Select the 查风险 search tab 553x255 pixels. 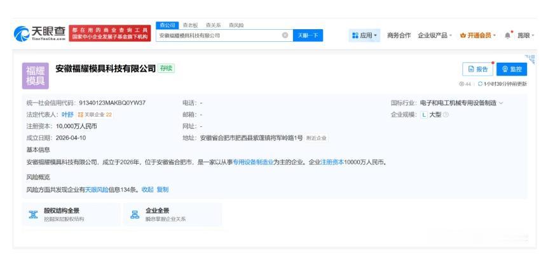pyautogui.click(x=236, y=25)
